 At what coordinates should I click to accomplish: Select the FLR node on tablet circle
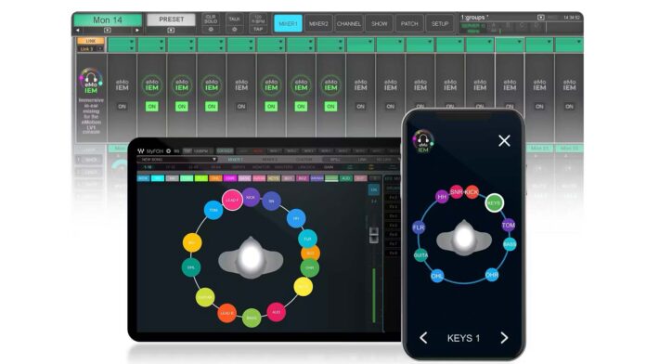coord(307,239)
